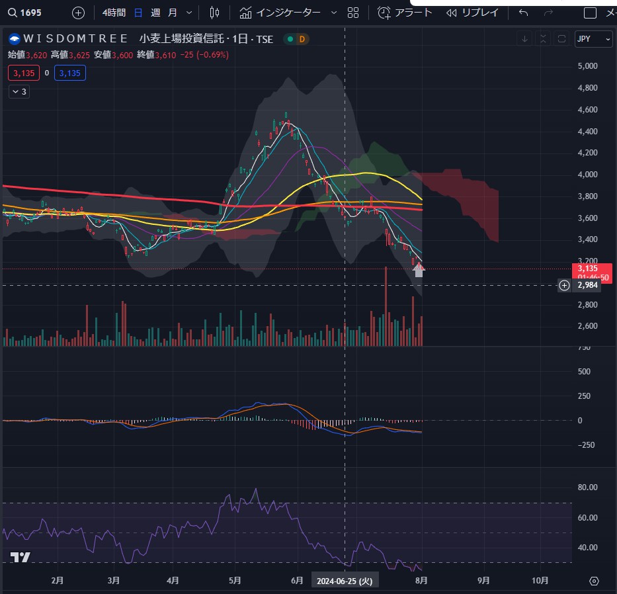The width and height of the screenshot is (617, 594).
Task: Click the maximize pane icon
Action: pyautogui.click(x=561, y=39)
